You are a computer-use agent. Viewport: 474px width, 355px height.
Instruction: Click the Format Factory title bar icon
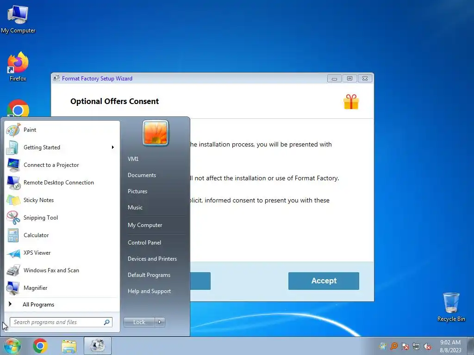(56, 79)
